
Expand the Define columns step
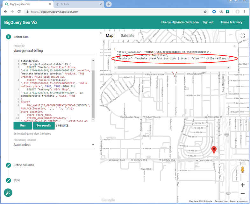(24, 165)
